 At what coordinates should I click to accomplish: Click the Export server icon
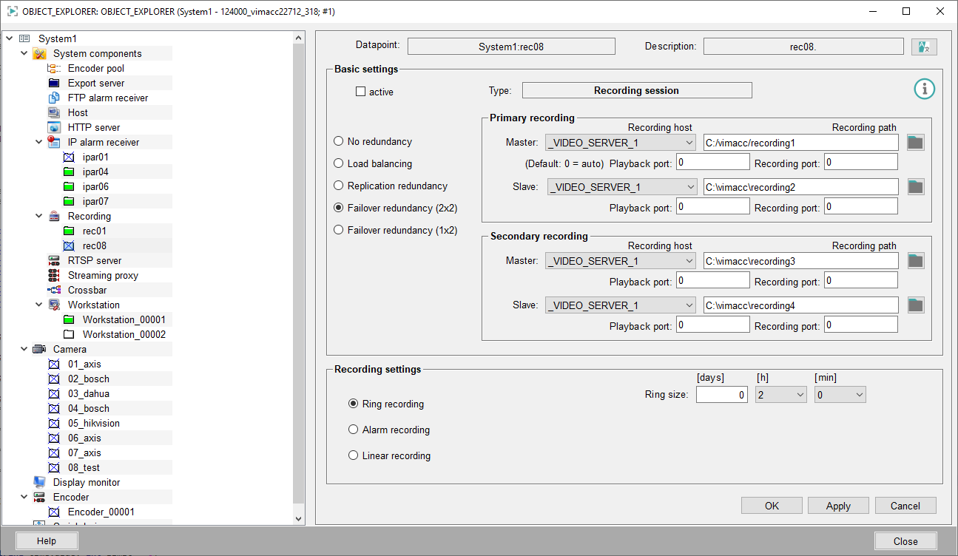(54, 83)
